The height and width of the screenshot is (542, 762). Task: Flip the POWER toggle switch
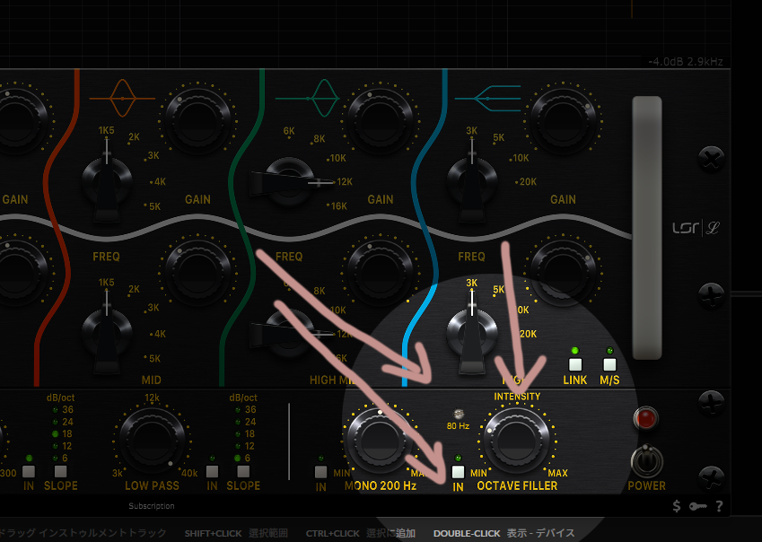pos(647,461)
